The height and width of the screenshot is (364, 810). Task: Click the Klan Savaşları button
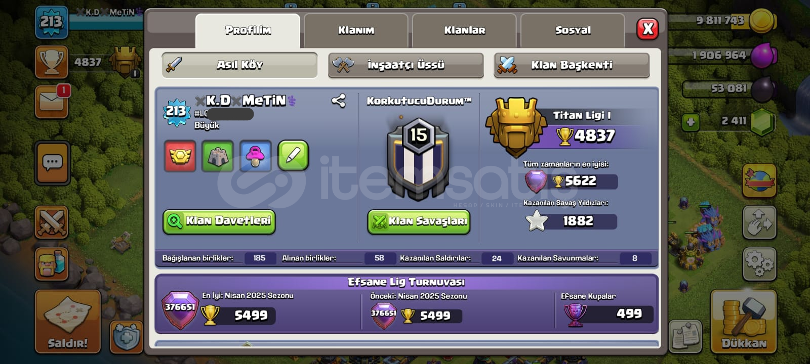pyautogui.click(x=419, y=222)
